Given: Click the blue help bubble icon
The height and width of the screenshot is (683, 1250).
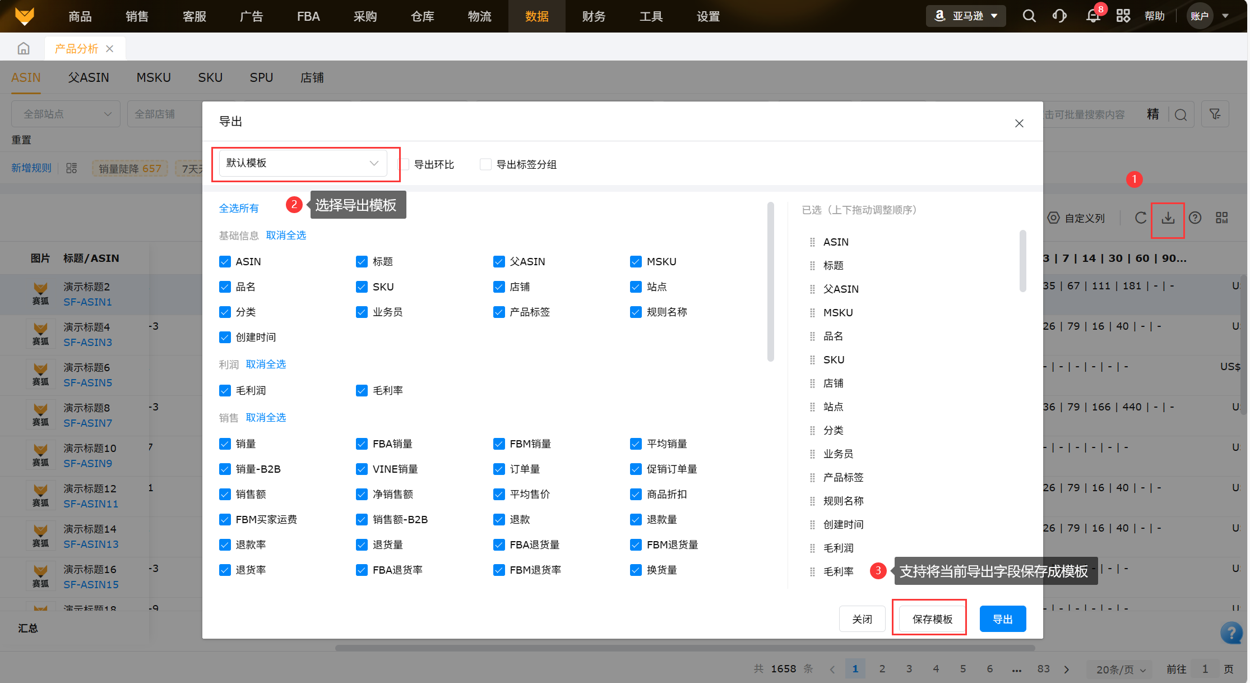Looking at the screenshot, I should (x=1231, y=633).
